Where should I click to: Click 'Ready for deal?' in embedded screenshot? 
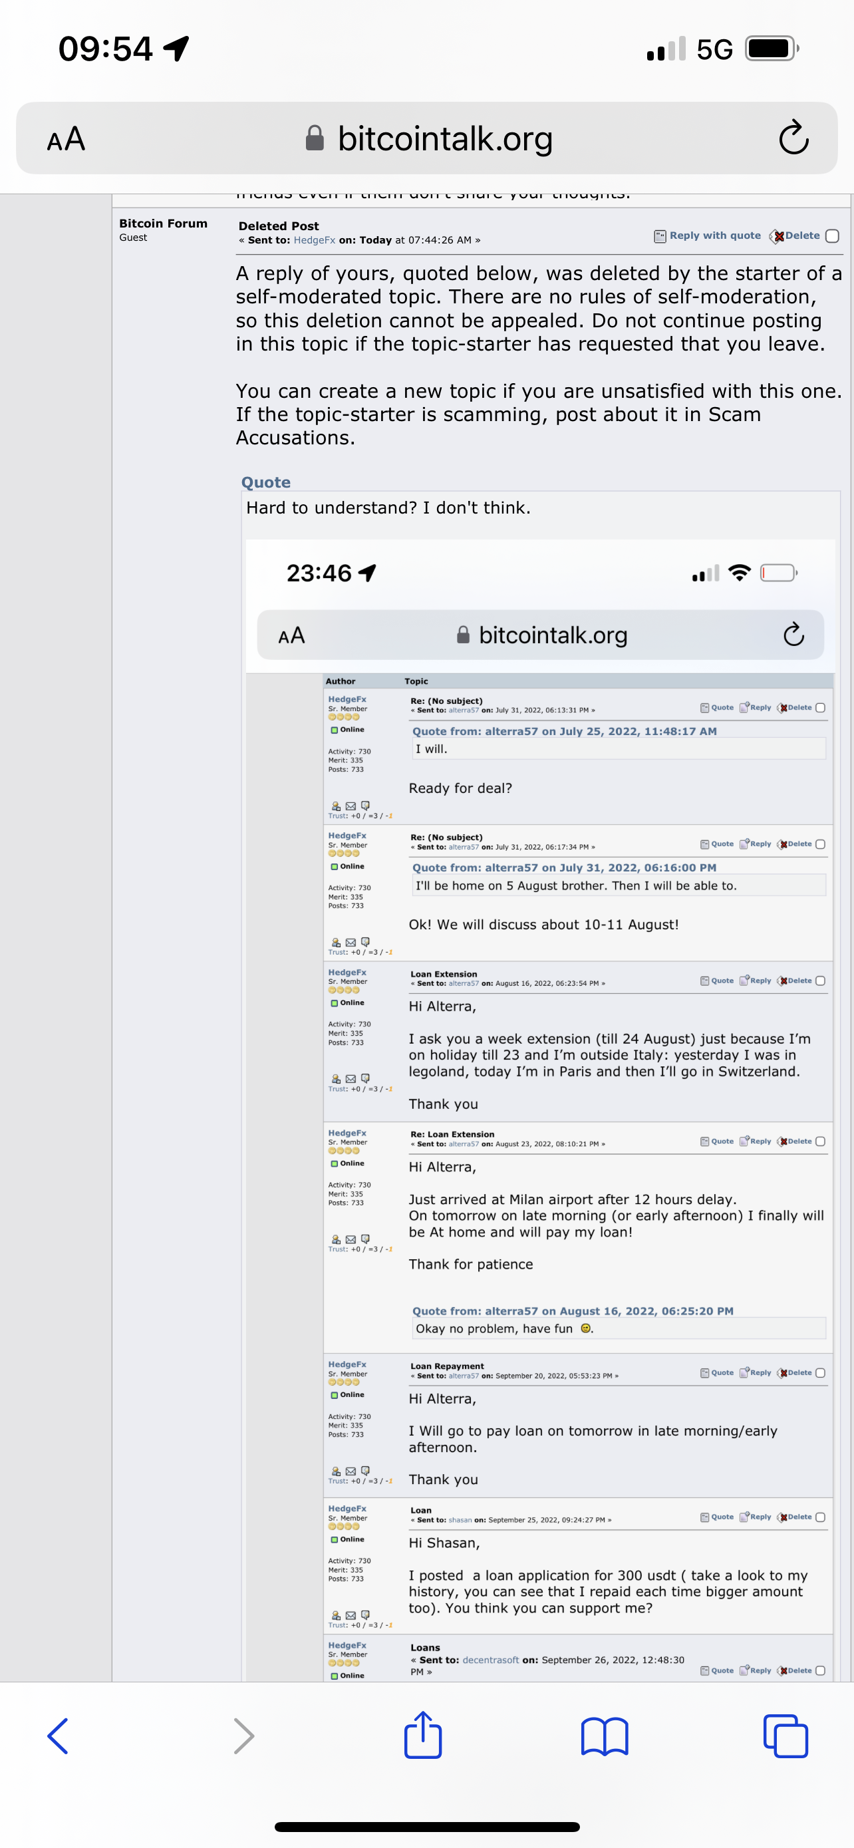coord(460,788)
